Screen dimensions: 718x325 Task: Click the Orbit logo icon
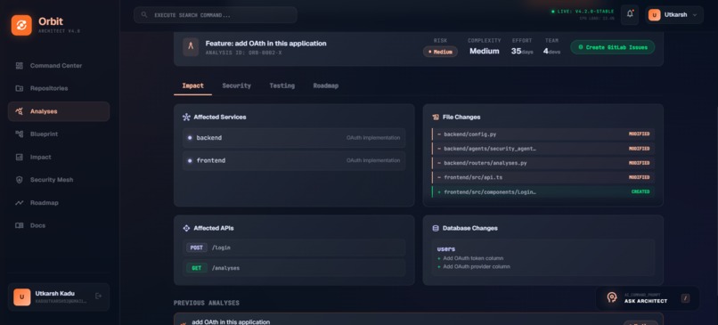pyautogui.click(x=21, y=25)
